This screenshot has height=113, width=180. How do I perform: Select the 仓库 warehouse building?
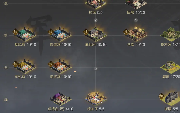click(x=136, y=34)
